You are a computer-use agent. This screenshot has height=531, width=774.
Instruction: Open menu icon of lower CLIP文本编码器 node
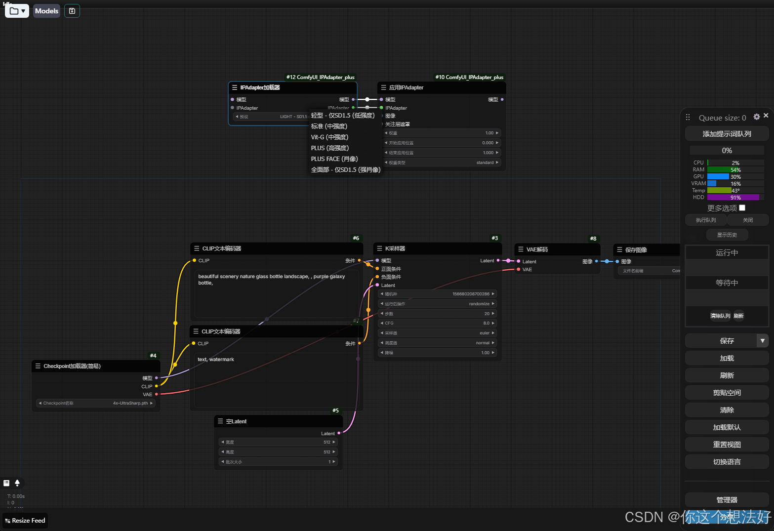[x=196, y=331]
